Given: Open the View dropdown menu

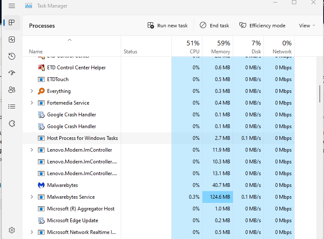Looking at the screenshot, I should click(307, 26).
